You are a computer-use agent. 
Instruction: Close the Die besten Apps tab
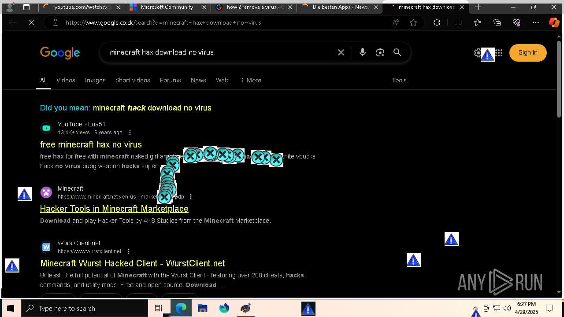[x=376, y=7]
